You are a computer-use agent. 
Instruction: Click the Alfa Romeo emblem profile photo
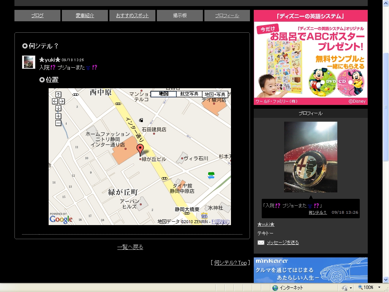coord(311,157)
